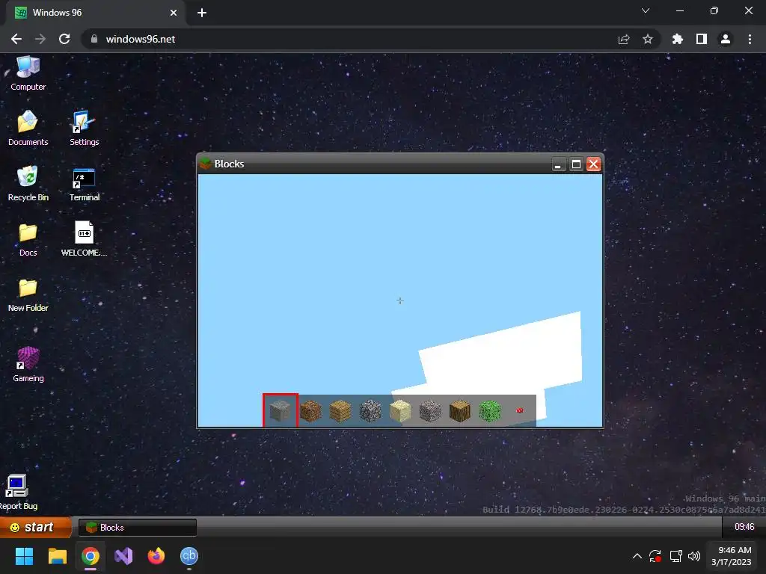
Task: Select the red mushroom in hotbar
Action: (520, 410)
